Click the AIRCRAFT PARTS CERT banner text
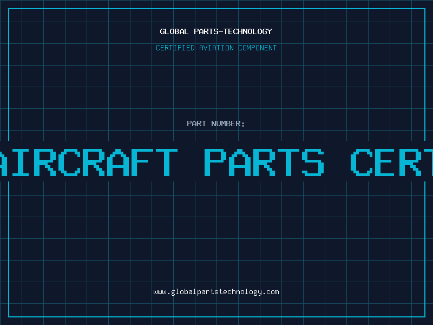433x325 pixels. click(x=216, y=162)
